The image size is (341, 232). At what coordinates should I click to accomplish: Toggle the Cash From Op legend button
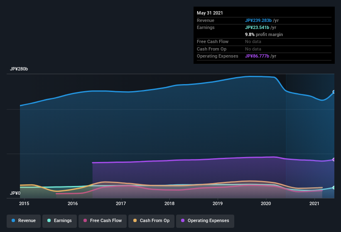[151, 221]
